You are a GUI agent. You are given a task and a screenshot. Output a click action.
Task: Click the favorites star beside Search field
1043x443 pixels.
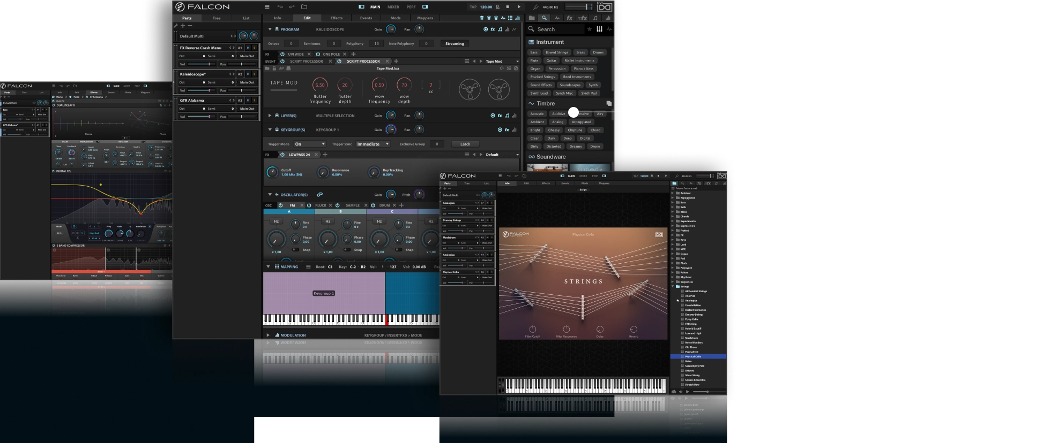(x=590, y=29)
